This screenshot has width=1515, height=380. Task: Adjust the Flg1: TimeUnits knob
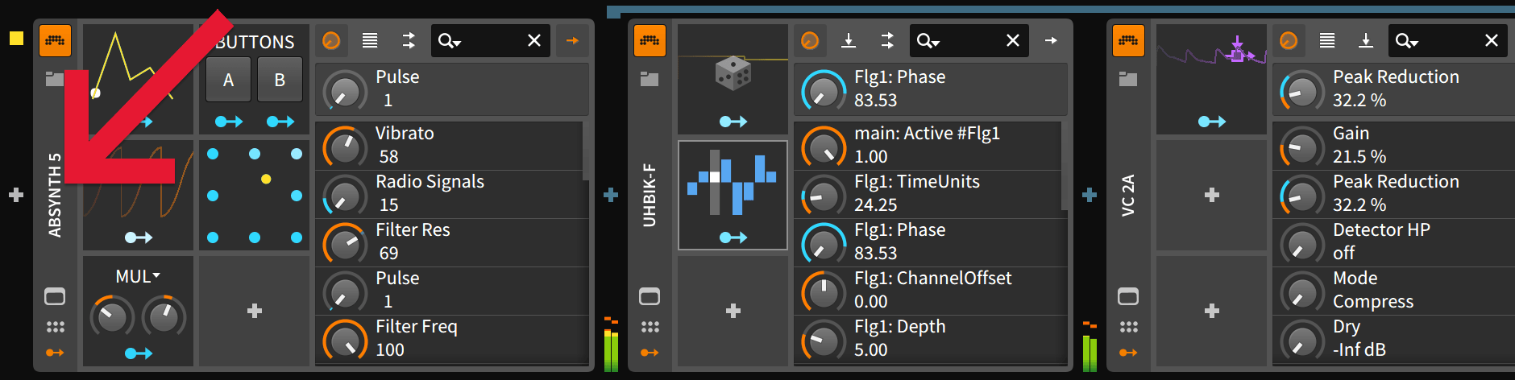(824, 196)
